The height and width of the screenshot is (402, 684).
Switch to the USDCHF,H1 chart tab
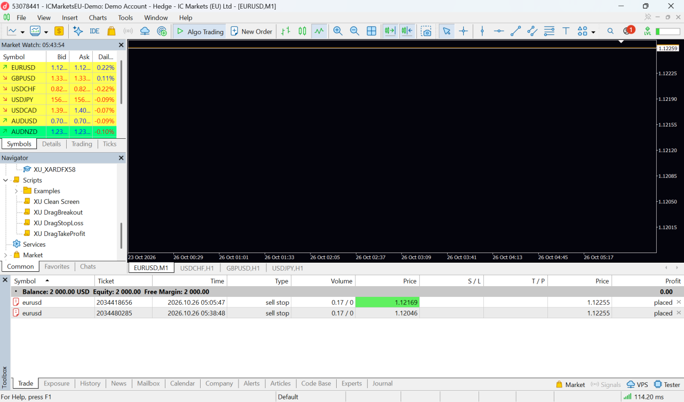pos(197,268)
